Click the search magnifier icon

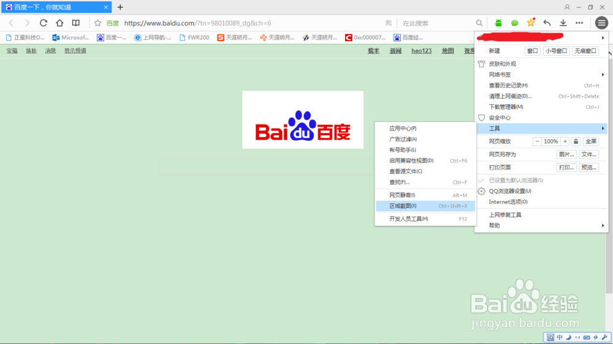[479, 23]
